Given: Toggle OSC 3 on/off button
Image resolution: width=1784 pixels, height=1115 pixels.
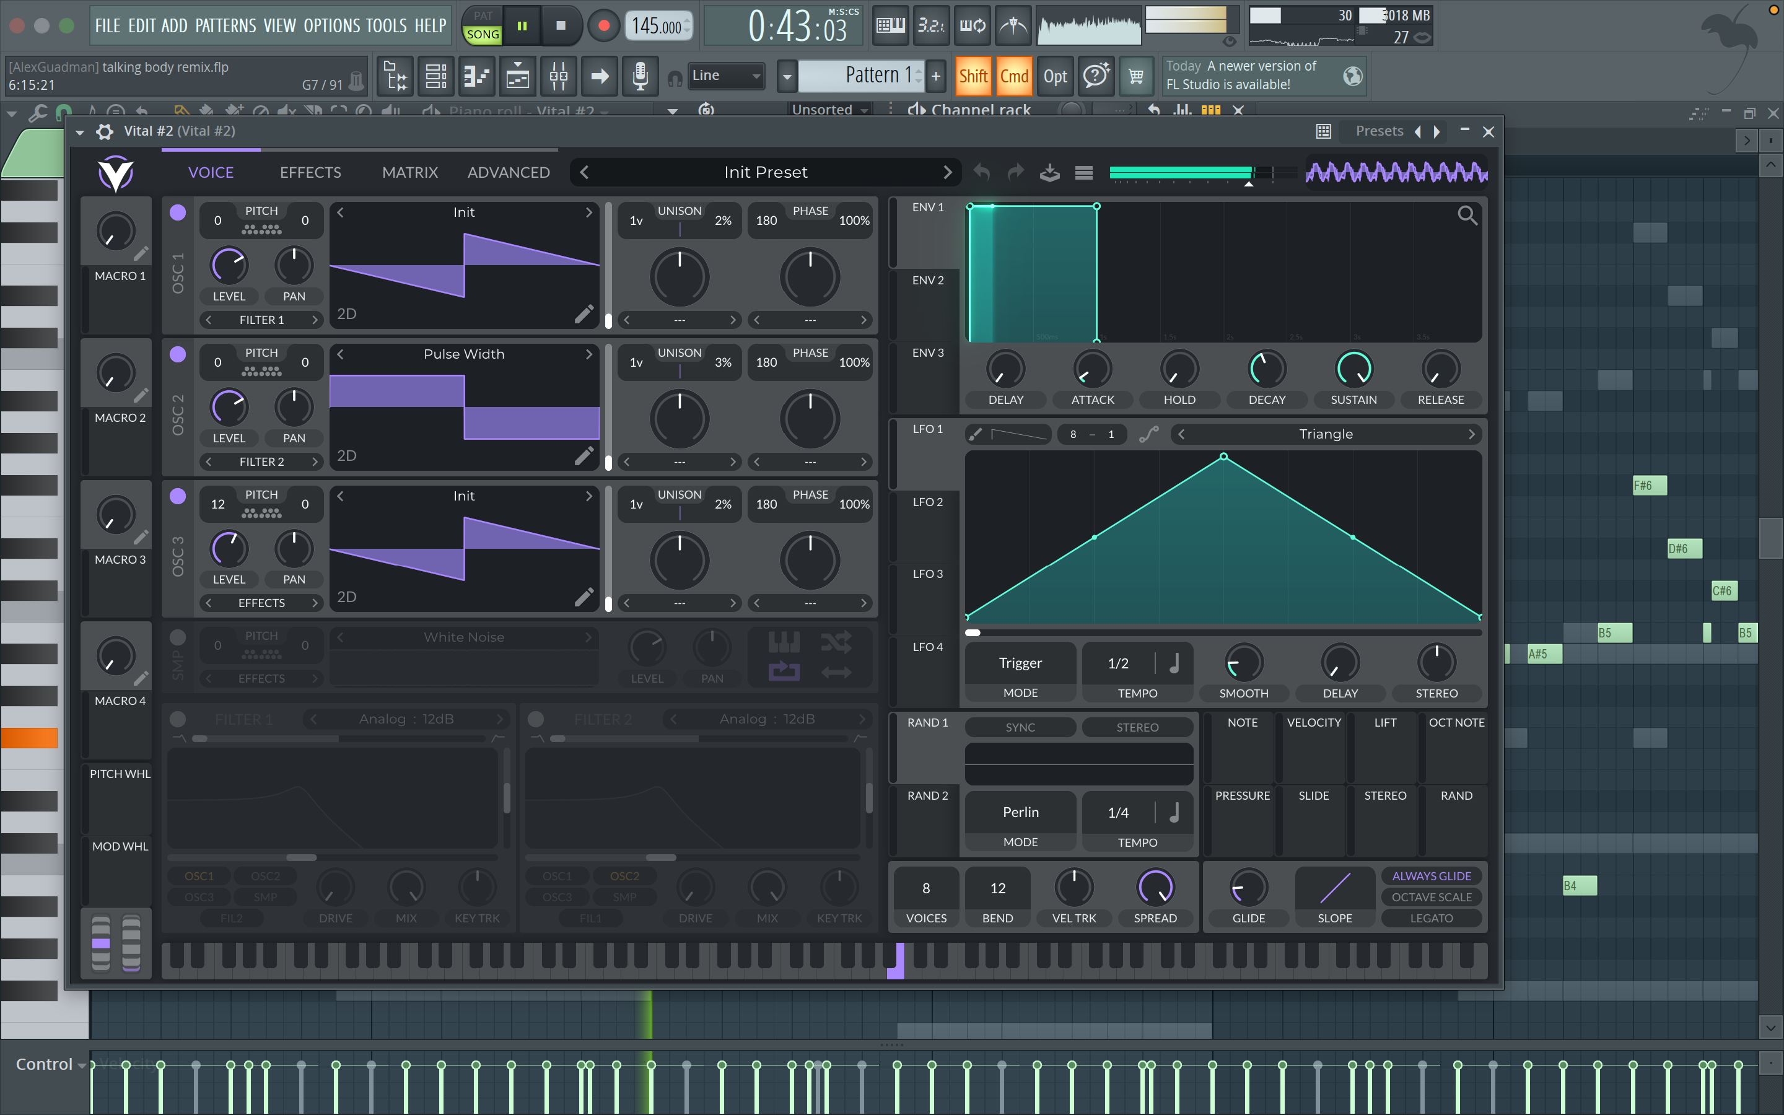Looking at the screenshot, I should point(178,496).
